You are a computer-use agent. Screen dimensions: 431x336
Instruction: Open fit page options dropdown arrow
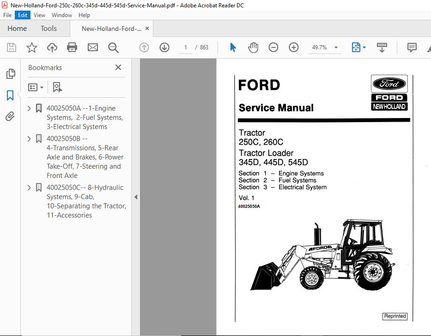tap(364, 47)
